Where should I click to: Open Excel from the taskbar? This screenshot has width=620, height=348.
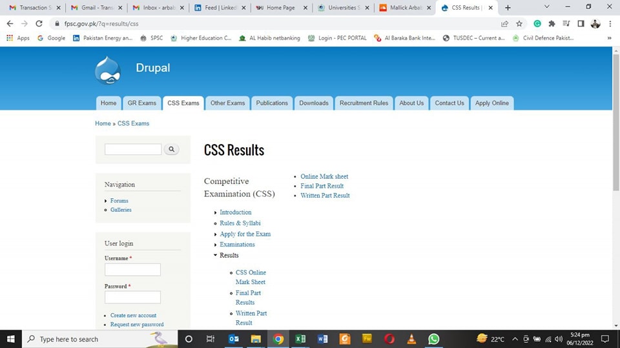click(300, 339)
